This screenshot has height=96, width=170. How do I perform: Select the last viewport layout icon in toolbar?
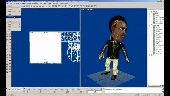(x=95, y=6)
